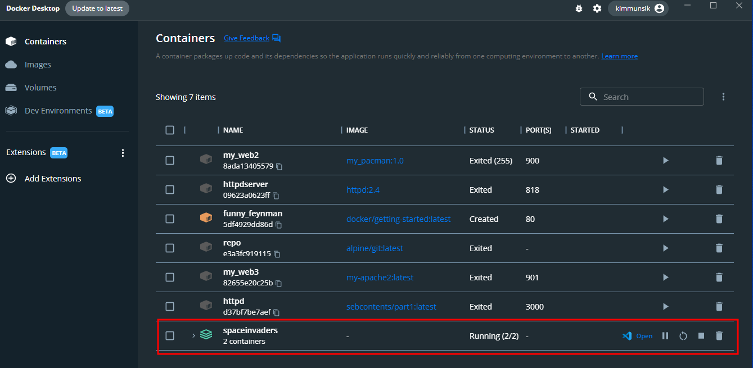Sort by the STARTED column header
Image resolution: width=753 pixels, height=368 pixels.
click(x=585, y=130)
